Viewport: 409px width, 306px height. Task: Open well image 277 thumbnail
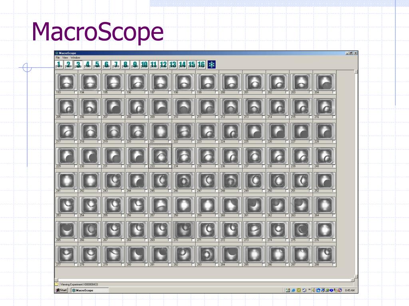pyautogui.click(x=66, y=254)
